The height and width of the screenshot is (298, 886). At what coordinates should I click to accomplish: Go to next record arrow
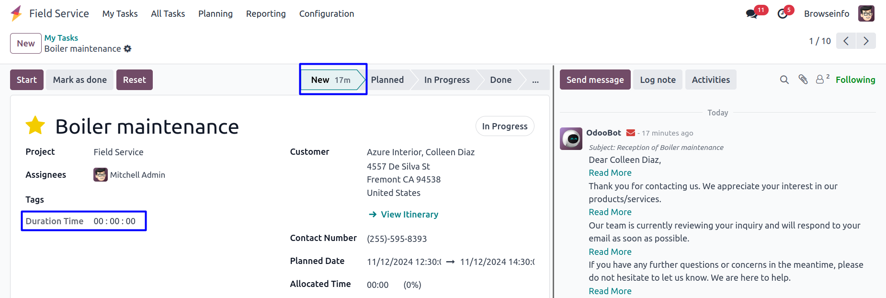866,41
